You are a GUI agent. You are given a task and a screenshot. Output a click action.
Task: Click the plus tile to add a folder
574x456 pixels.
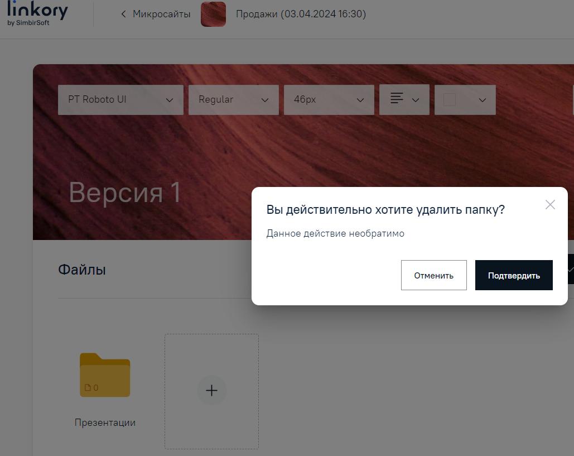pos(211,391)
